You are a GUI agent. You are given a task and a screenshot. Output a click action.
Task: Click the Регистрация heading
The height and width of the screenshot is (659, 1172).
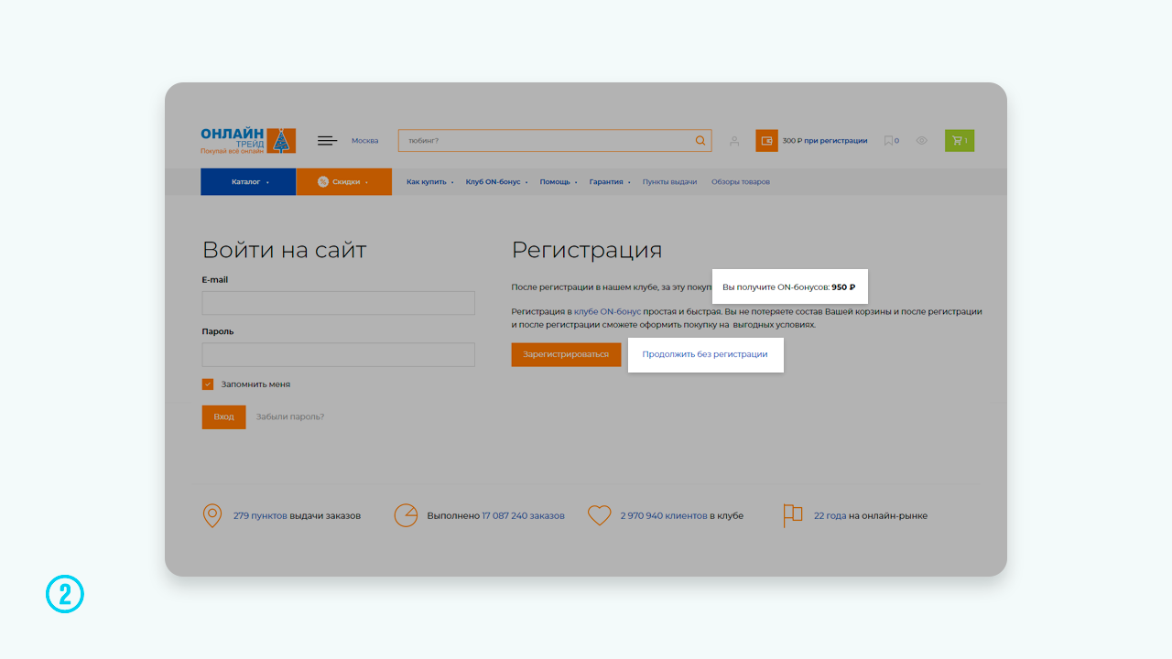click(x=586, y=250)
